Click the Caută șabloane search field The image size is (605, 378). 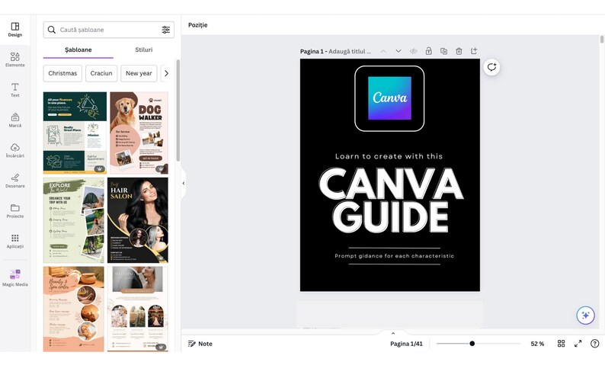pos(109,30)
